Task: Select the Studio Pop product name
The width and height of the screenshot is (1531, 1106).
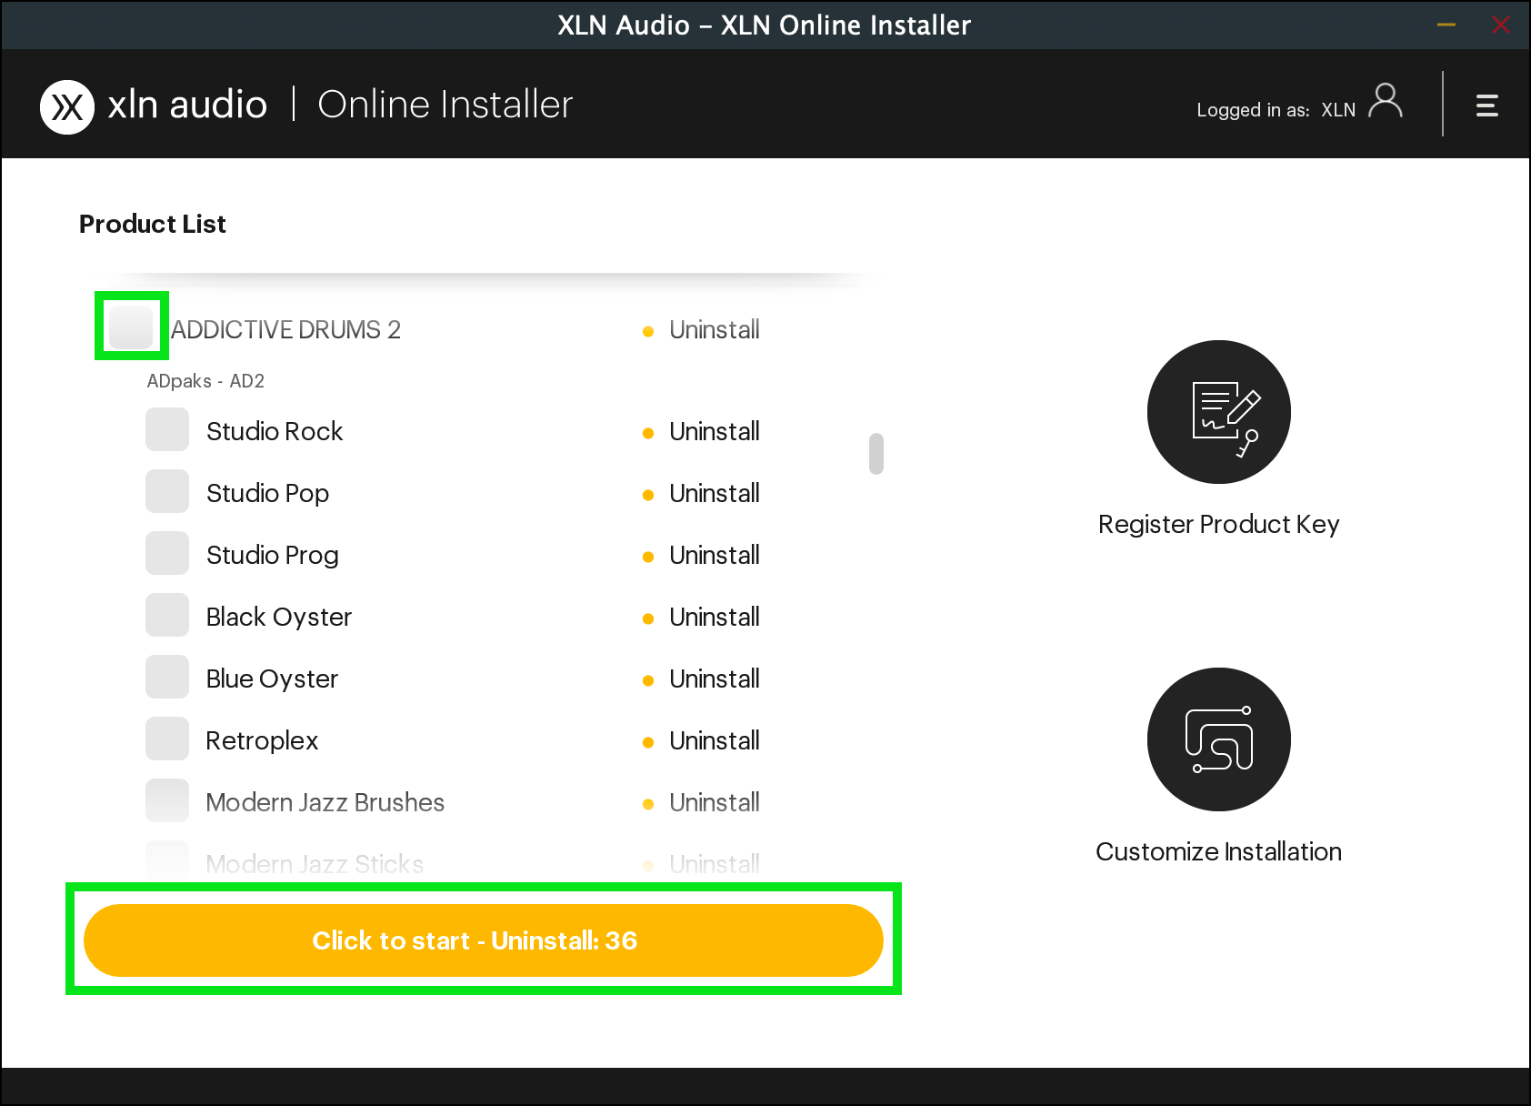Action: coord(267,494)
